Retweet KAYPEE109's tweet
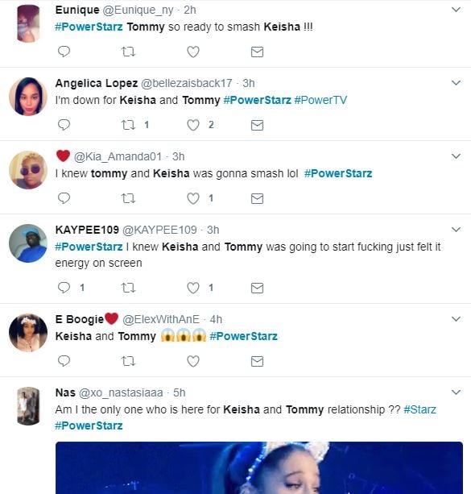Image resolution: width=471 pixels, height=494 pixels. click(128, 288)
